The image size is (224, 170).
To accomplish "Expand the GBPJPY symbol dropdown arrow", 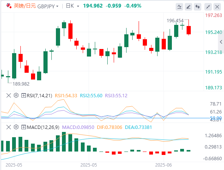I will tap(57, 6).
